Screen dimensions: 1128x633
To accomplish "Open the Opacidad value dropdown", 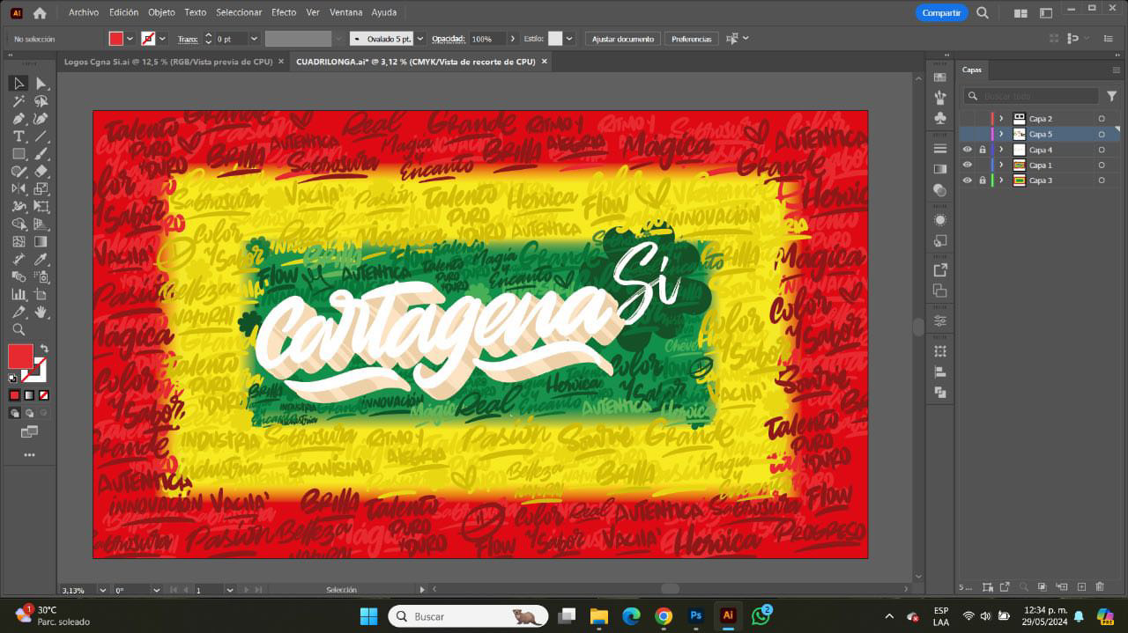I will click(x=514, y=39).
